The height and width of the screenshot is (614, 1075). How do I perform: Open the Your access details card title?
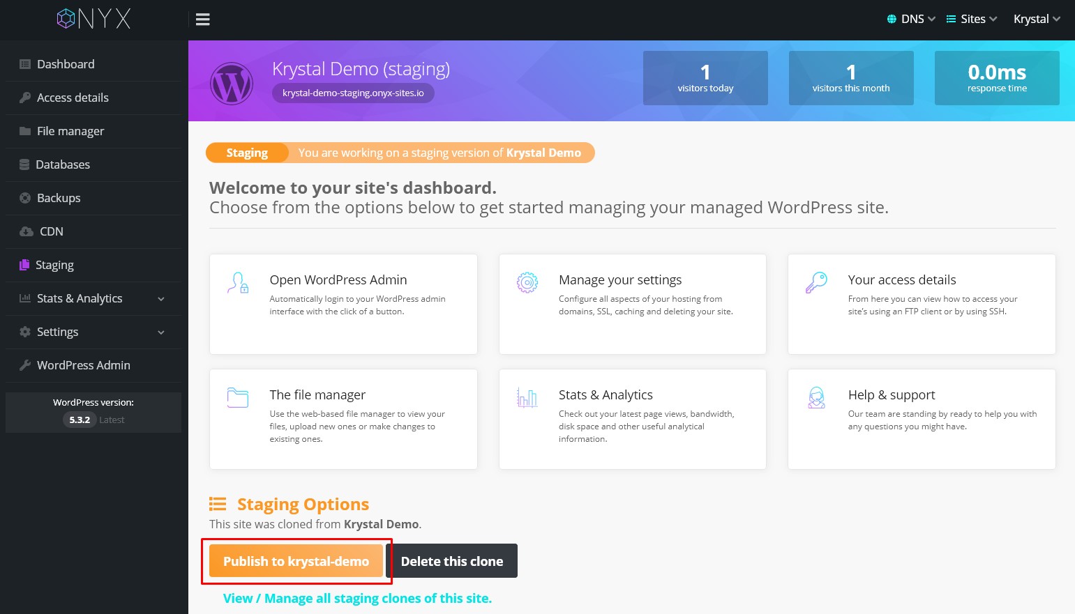[x=902, y=279]
